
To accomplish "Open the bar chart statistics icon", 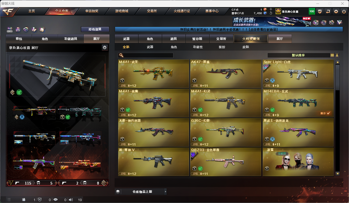I will click(18, 29).
